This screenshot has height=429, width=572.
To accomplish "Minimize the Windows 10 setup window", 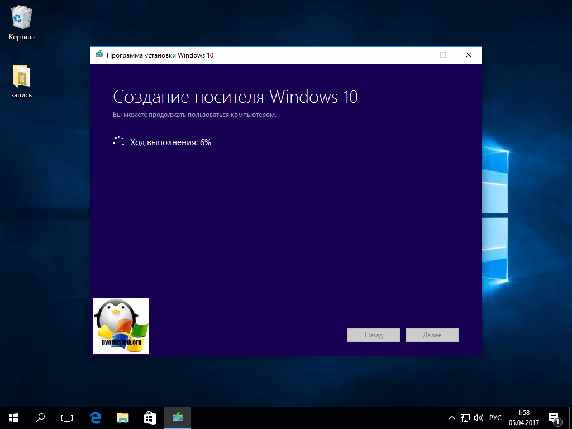I will [418, 55].
